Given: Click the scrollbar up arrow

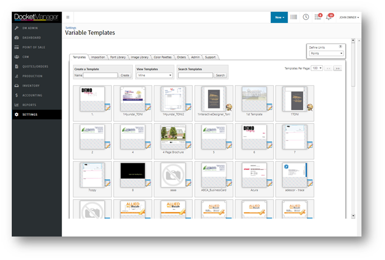Looking at the screenshot, I should click(353, 40).
